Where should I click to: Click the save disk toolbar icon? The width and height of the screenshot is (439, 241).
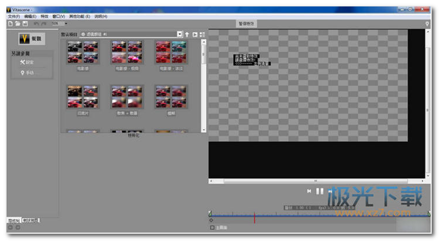(x=25, y=24)
